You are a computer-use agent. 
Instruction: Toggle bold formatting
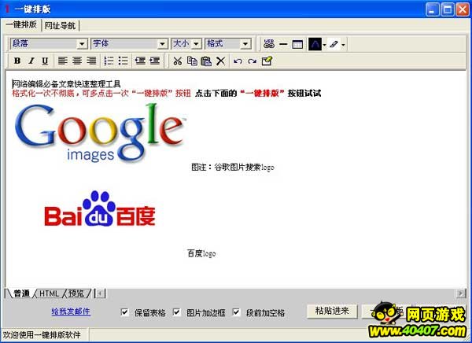17,61
